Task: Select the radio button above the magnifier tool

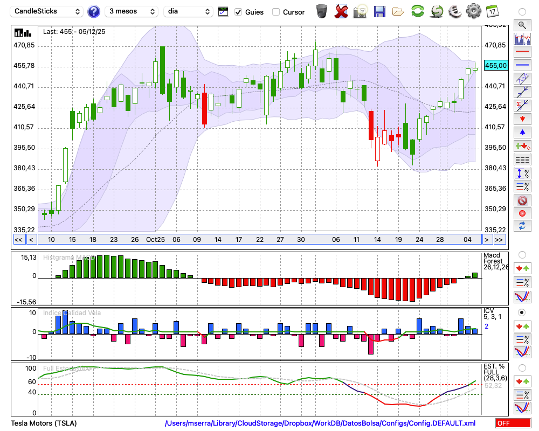Action: [522, 12]
